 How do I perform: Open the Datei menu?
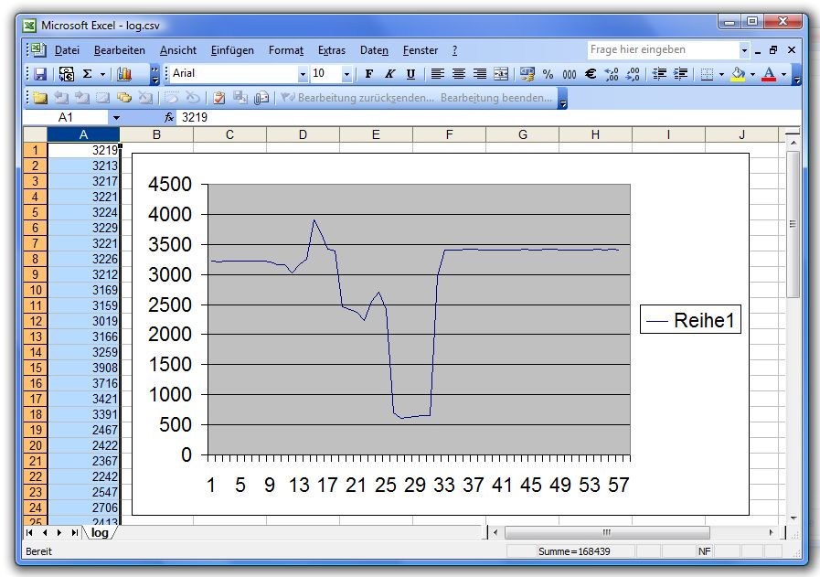tap(67, 50)
